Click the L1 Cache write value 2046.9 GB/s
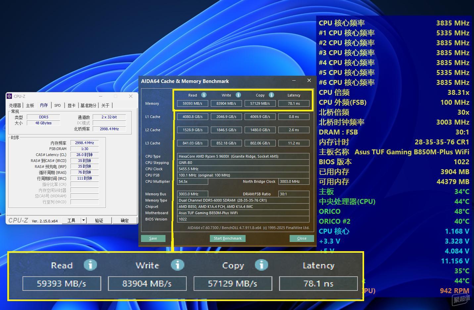 (x=226, y=117)
